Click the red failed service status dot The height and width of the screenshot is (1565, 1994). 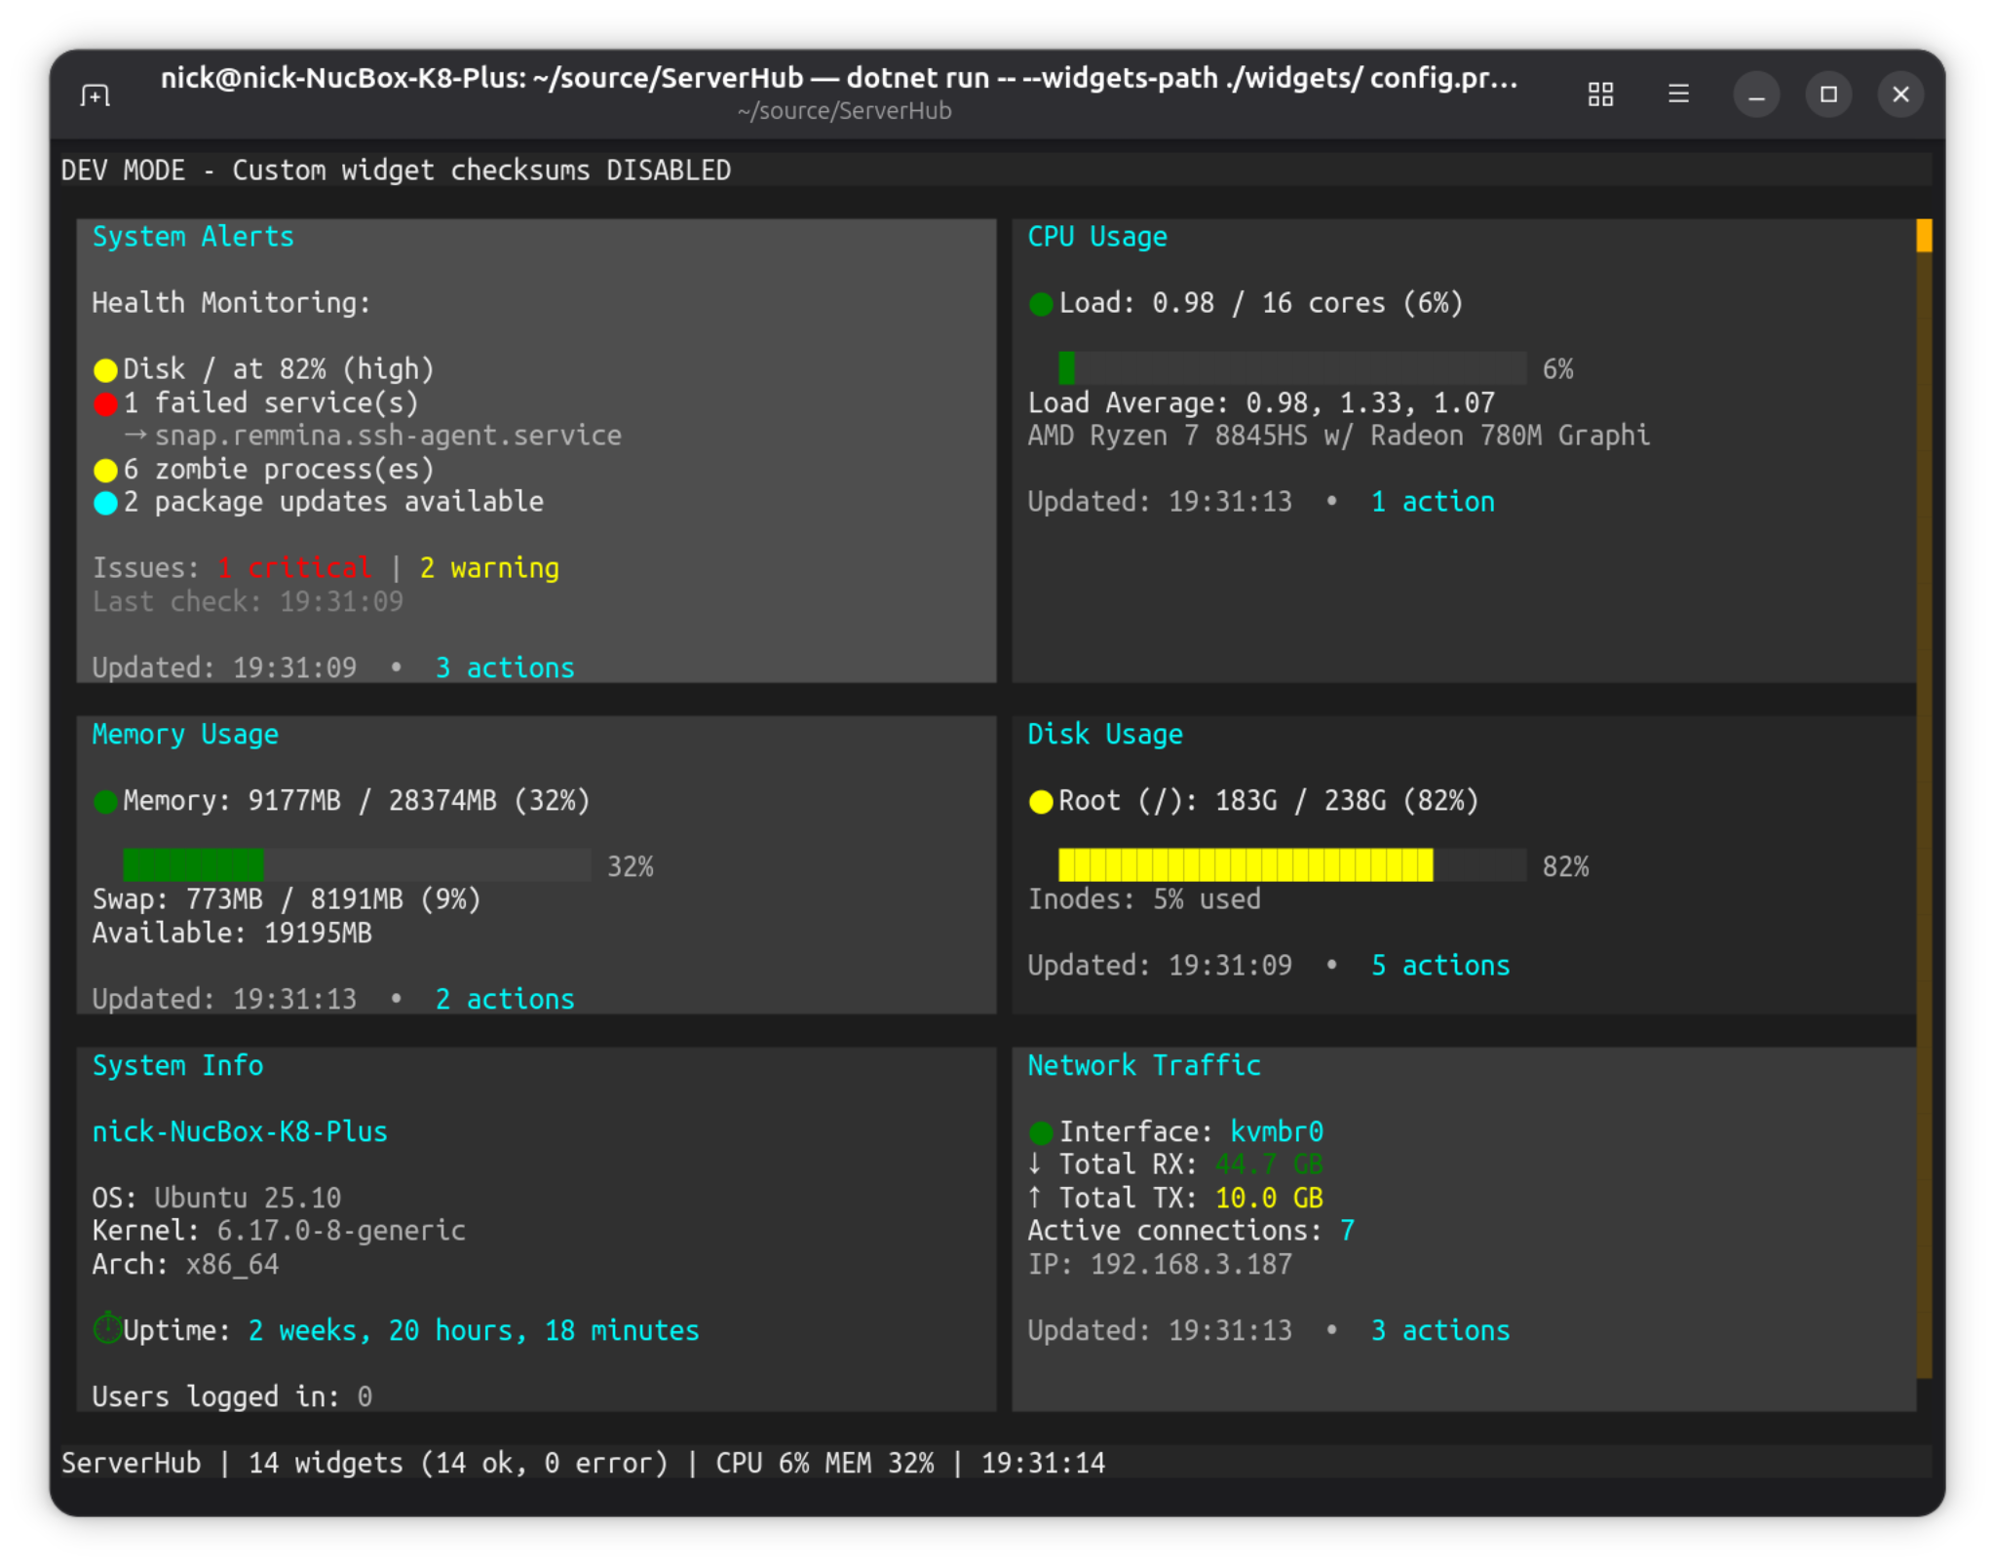pyautogui.click(x=105, y=403)
